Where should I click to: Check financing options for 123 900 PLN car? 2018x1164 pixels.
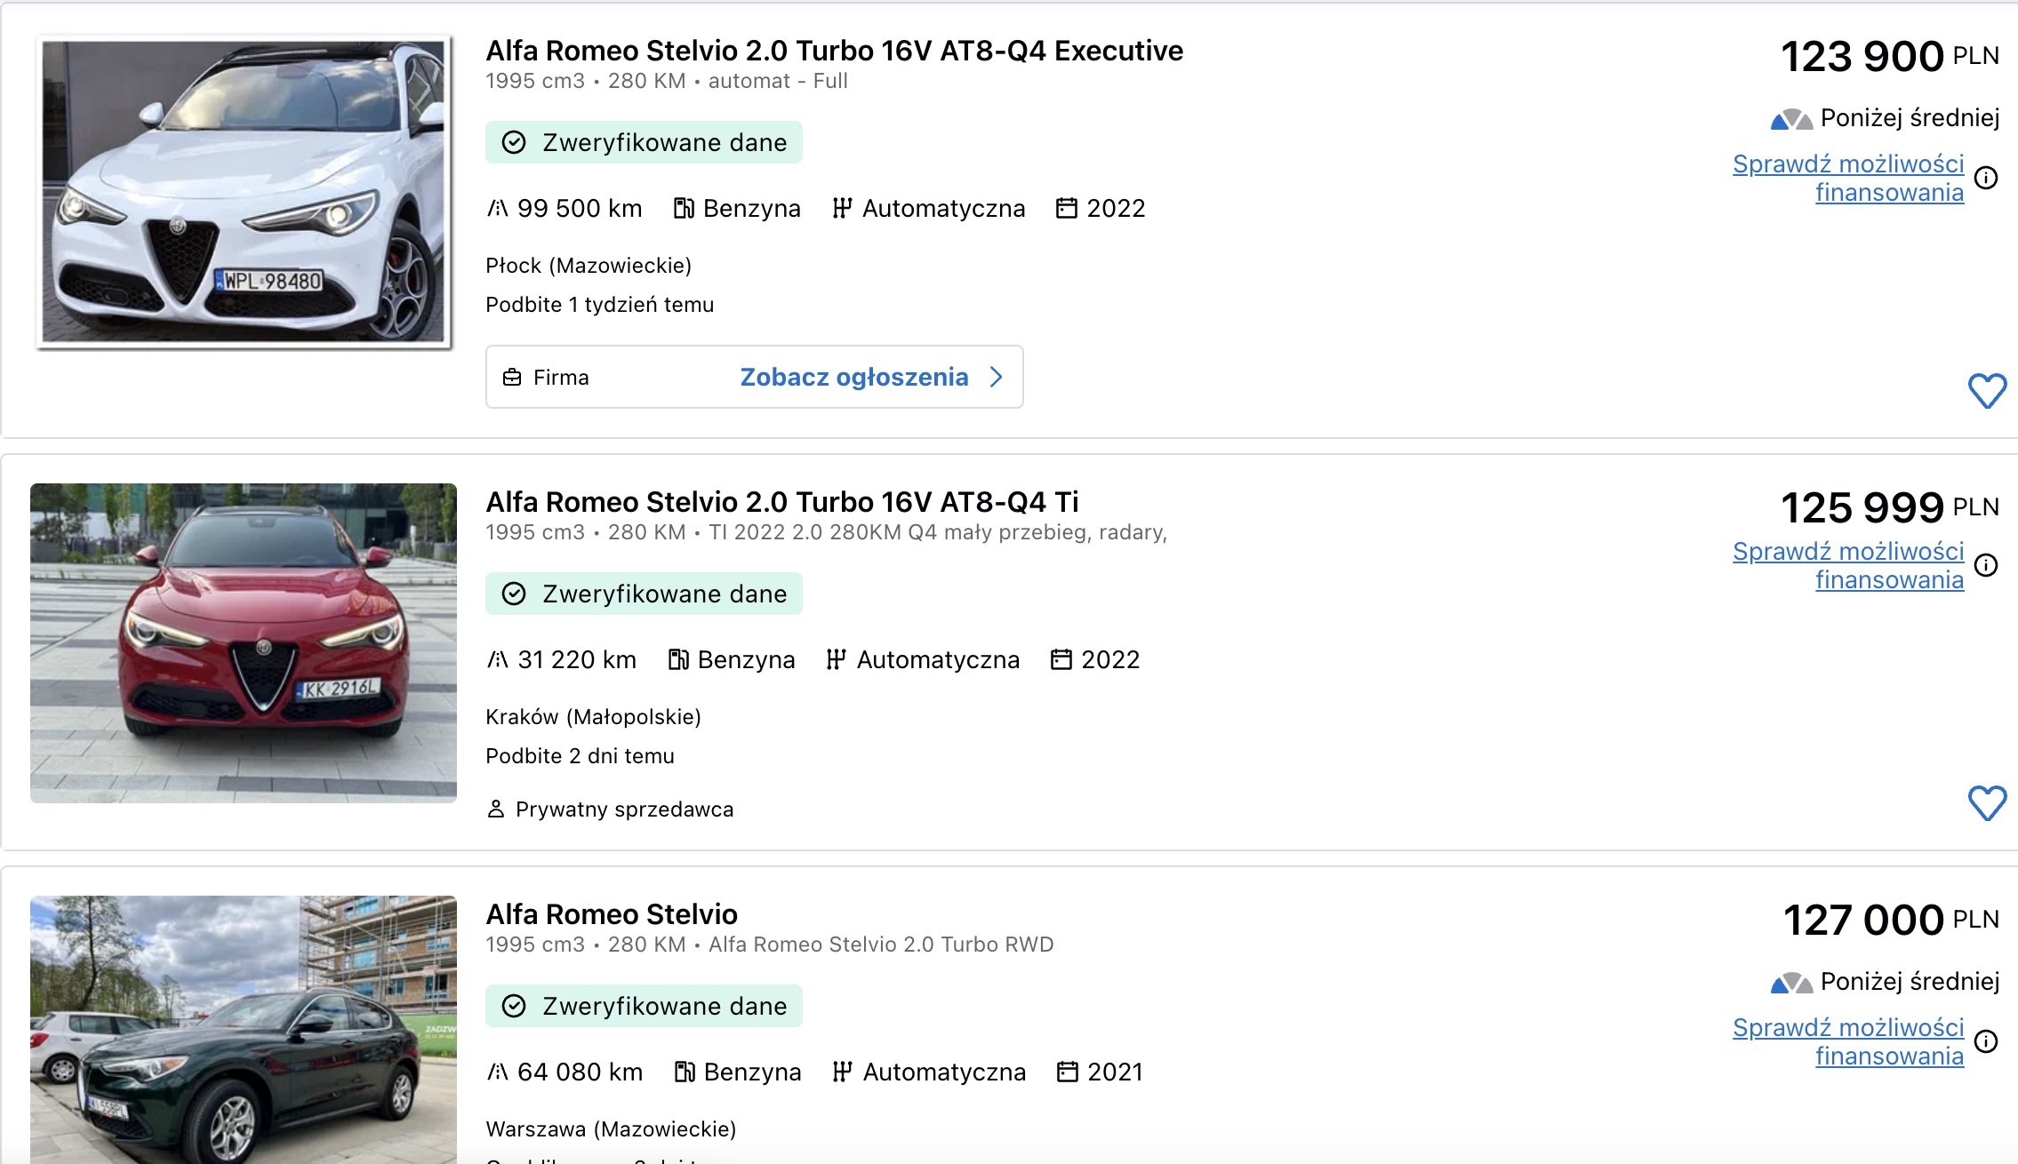coord(1848,178)
